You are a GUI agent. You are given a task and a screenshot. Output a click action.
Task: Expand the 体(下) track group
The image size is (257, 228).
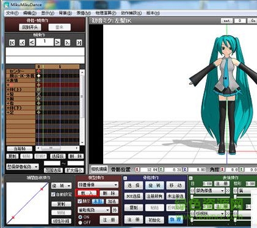8,108
